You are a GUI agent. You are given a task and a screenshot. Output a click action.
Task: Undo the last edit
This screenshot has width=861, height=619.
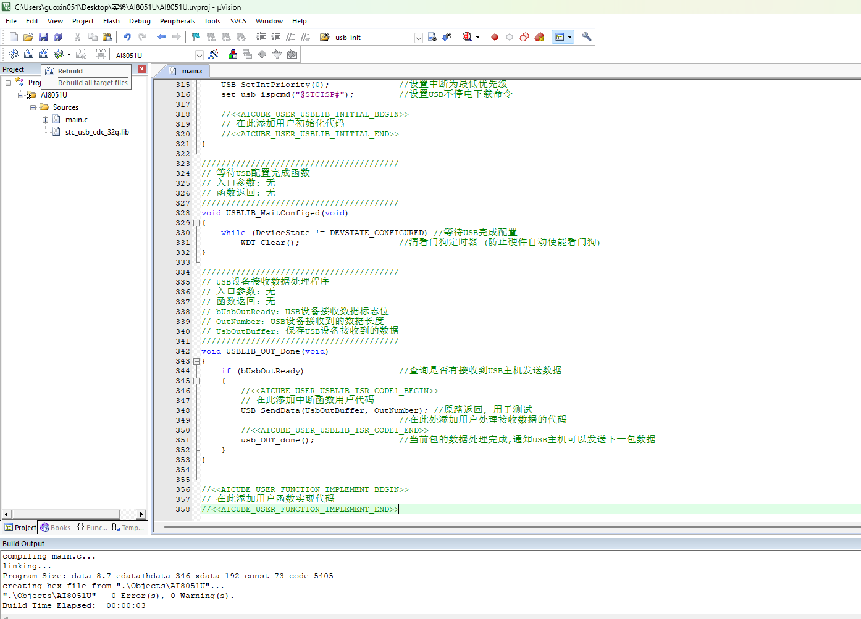click(127, 37)
